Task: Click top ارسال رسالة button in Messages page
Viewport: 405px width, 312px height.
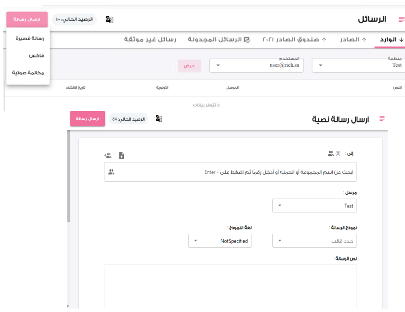Action: coord(27,19)
